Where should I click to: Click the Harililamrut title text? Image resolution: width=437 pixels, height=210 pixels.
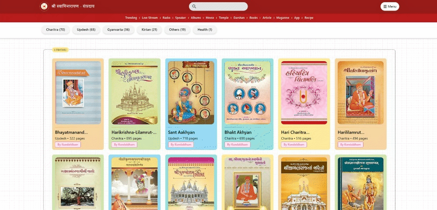(351, 132)
